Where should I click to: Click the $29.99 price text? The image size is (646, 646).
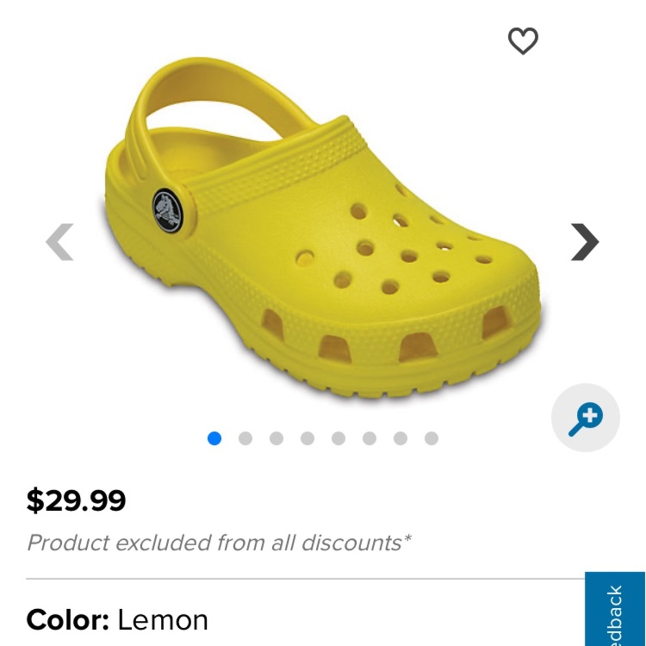tap(76, 501)
